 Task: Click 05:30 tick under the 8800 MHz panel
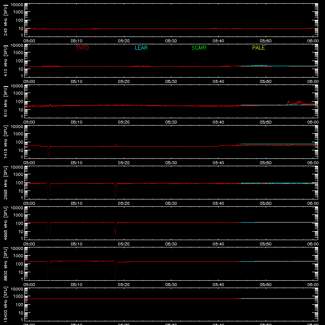pos(171,285)
